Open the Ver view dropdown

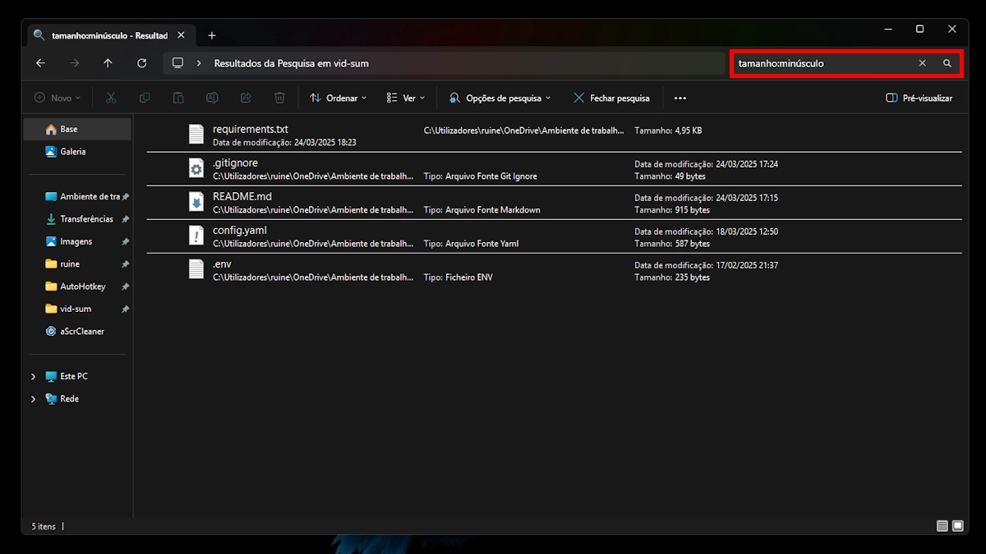(x=406, y=98)
